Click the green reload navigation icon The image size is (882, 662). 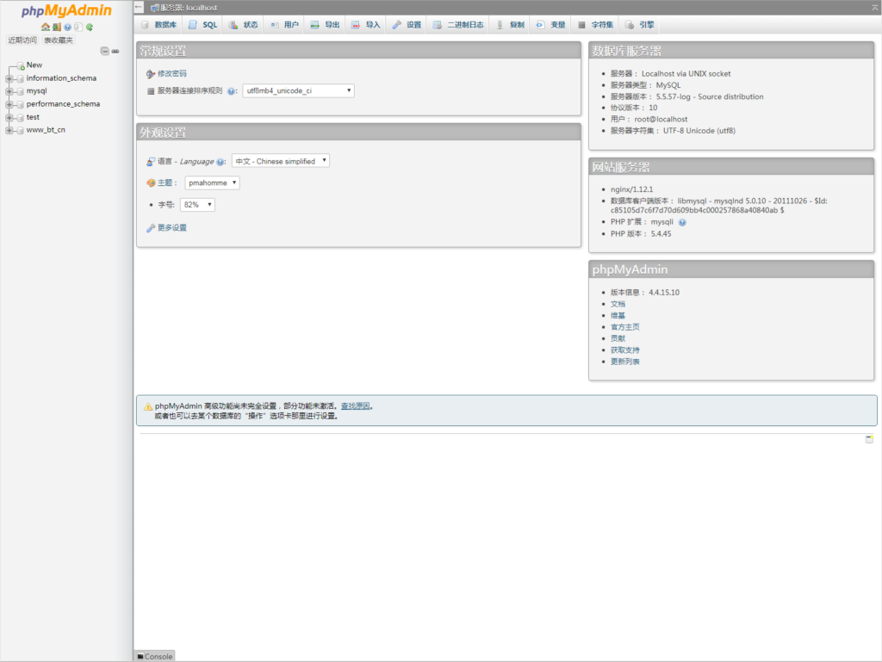coord(89,28)
